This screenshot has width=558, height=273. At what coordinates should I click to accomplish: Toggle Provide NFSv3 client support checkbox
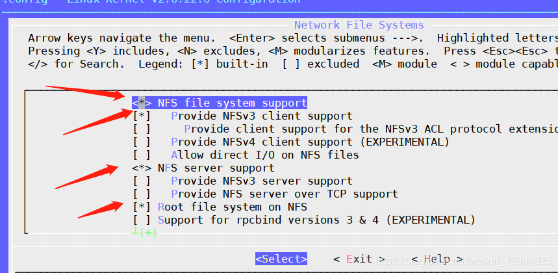(142, 116)
